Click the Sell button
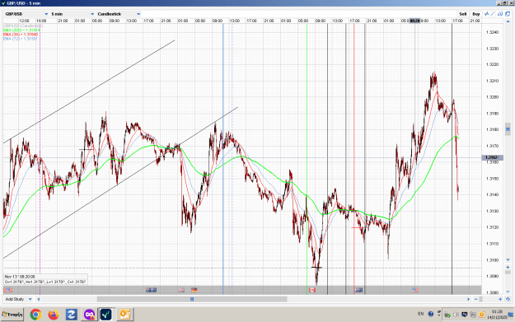 pos(462,14)
